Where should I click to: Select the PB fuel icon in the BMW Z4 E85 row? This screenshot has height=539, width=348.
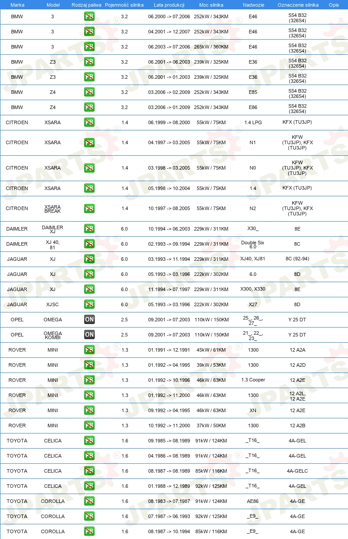pyautogui.click(x=89, y=93)
